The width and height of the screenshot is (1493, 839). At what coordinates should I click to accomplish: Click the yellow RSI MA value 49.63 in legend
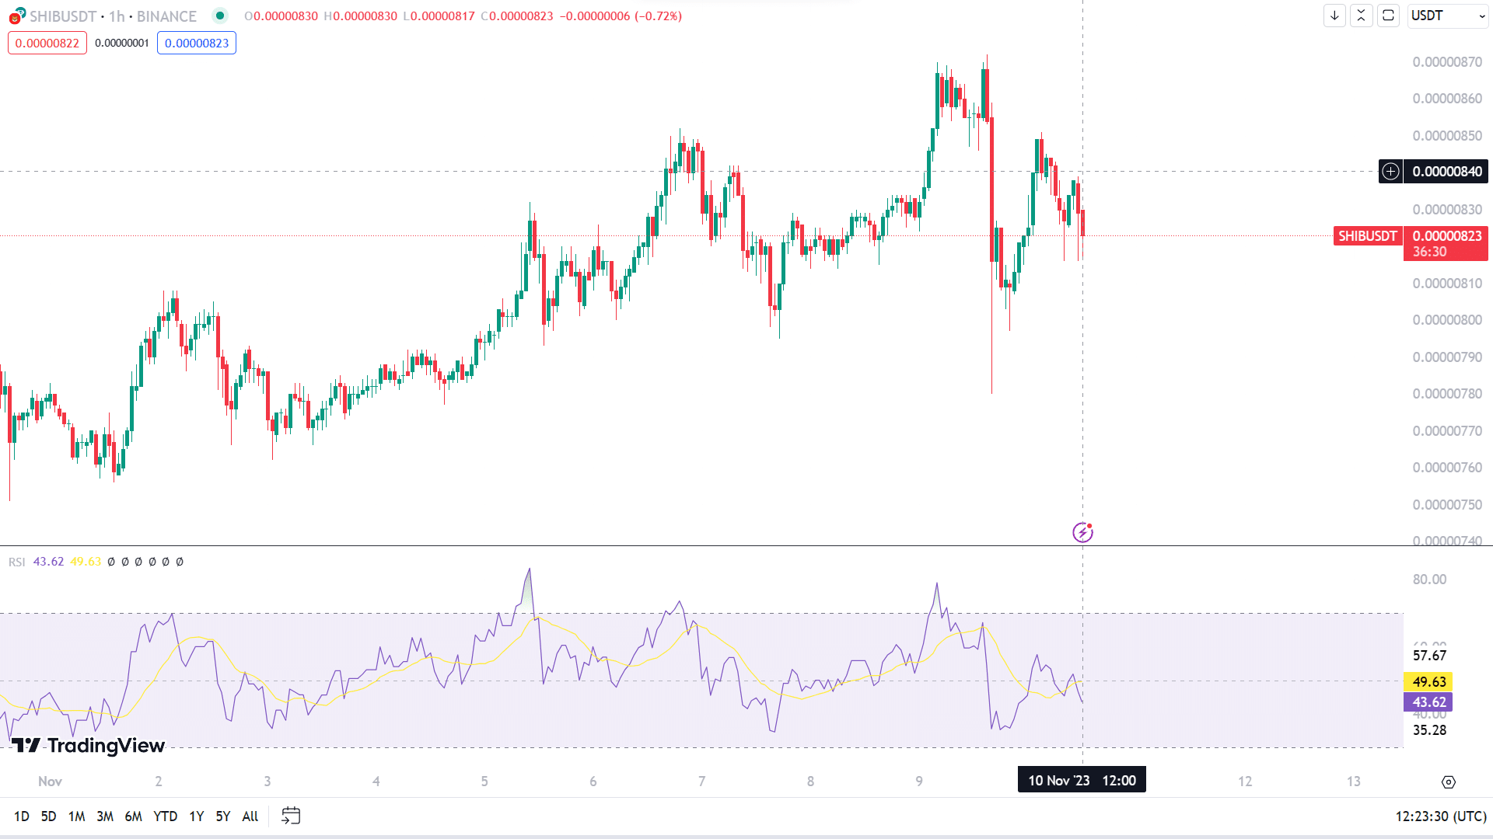coord(86,562)
